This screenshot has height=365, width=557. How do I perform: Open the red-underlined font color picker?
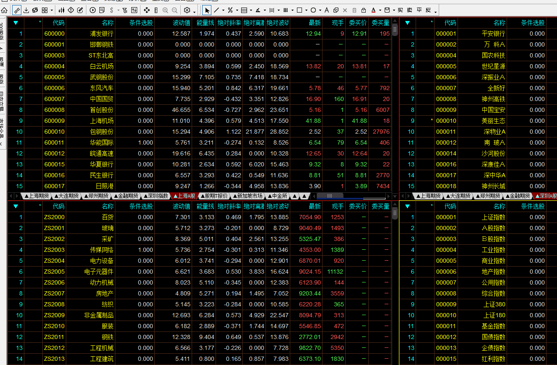click(x=374, y=10)
